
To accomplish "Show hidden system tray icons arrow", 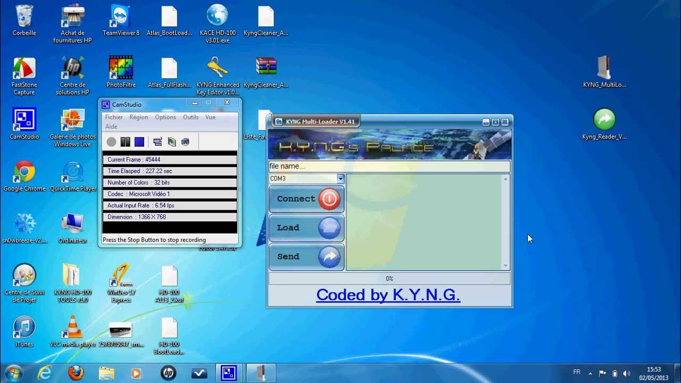I will coord(590,373).
